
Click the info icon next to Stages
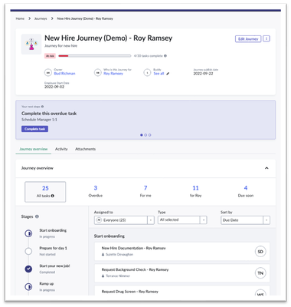click(x=37, y=216)
